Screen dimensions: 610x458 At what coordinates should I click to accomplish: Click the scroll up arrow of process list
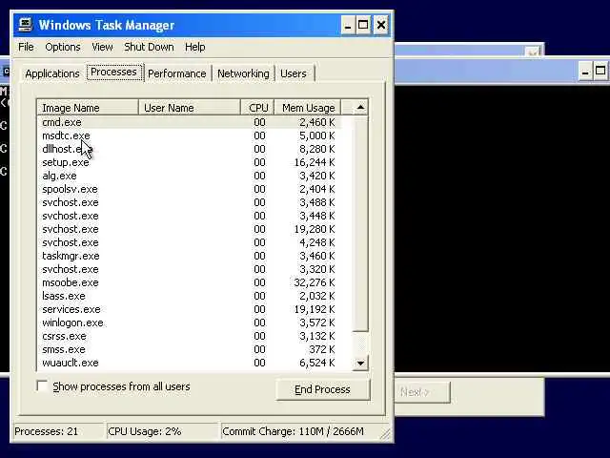[360, 108]
